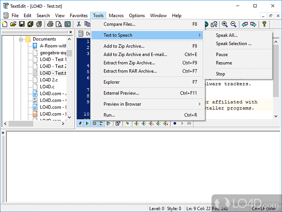Close the bottom output panel
The width and height of the screenshot is (282, 212).
[x=3, y=133]
